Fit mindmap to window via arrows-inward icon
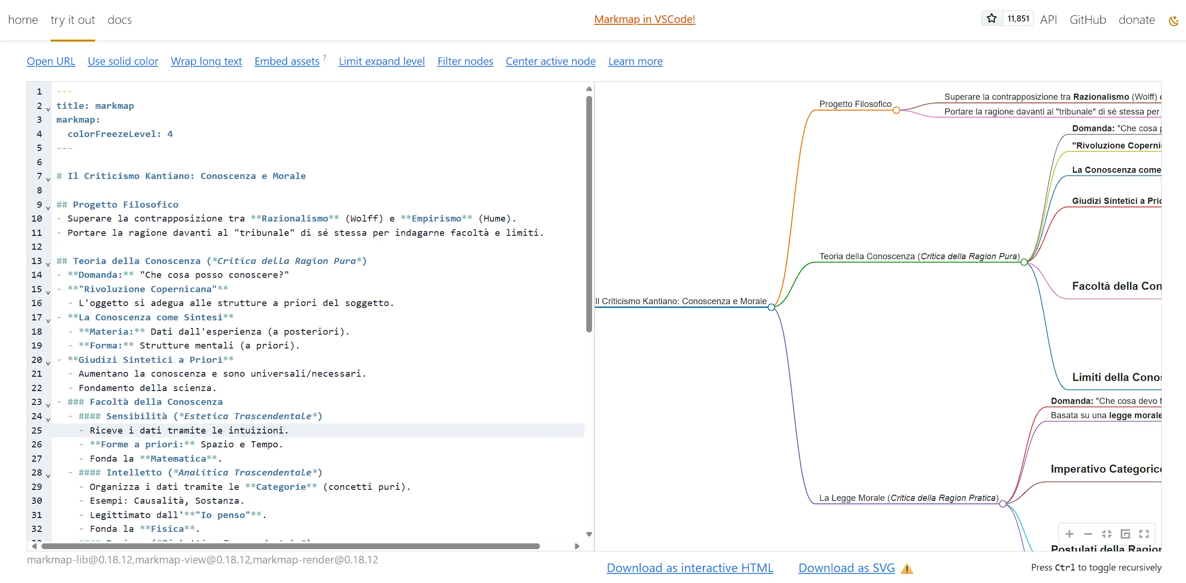 coord(1107,534)
